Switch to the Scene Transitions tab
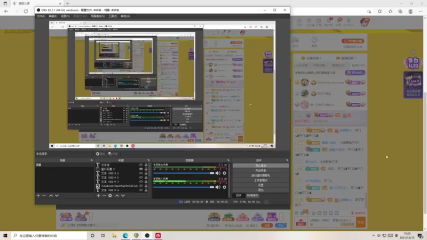The image size is (427, 240). tap(252, 195)
